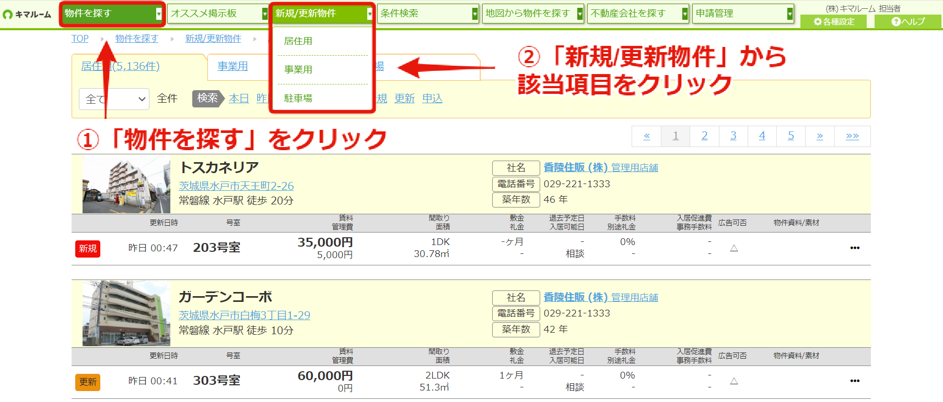Switch to the 事業用 tab
The image size is (943, 402).
point(232,66)
